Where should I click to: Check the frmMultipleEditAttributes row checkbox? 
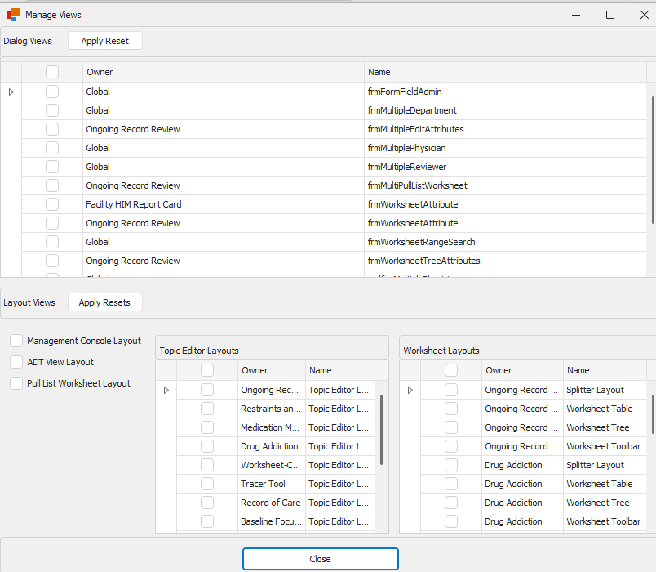tap(52, 129)
